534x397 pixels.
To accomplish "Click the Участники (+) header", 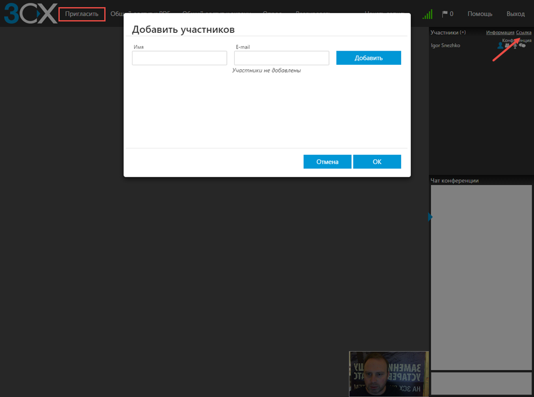I will click(x=448, y=32).
